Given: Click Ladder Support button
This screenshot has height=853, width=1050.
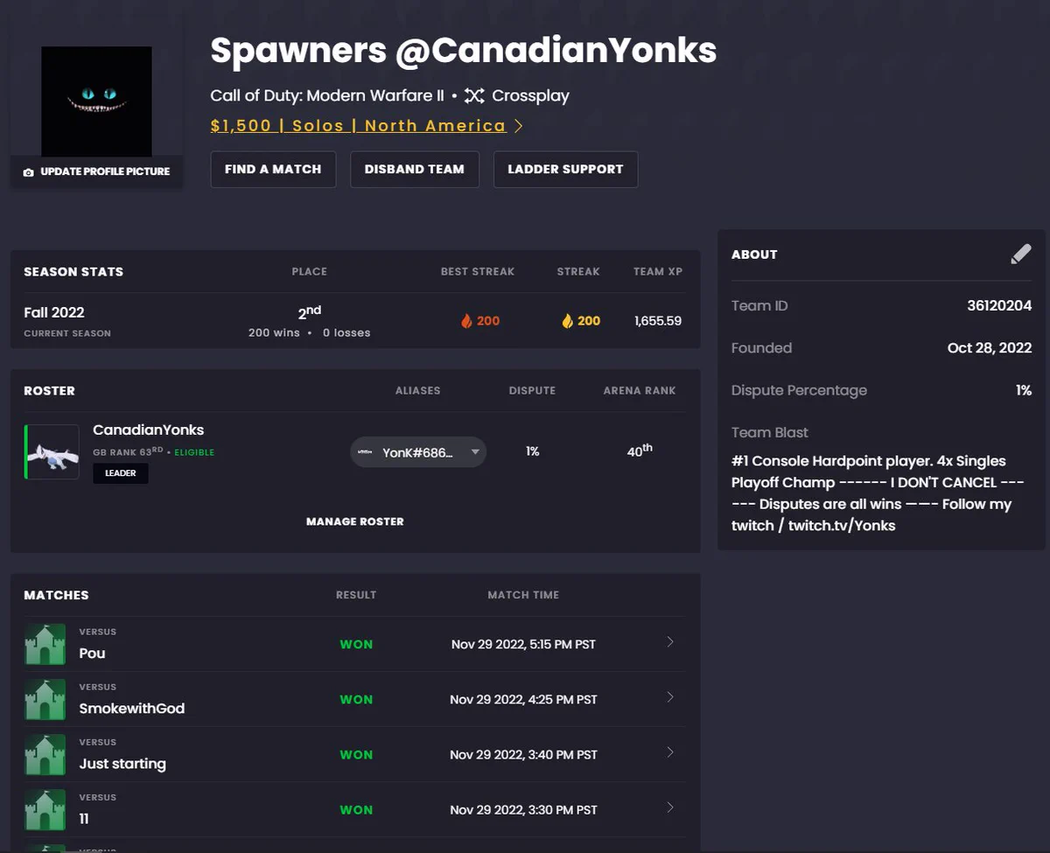Looking at the screenshot, I should click(566, 170).
